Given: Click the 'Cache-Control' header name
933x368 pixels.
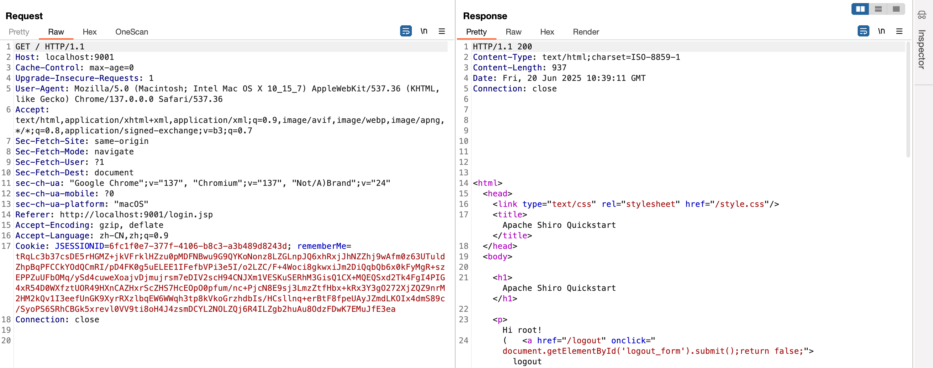Looking at the screenshot, I should coord(47,68).
